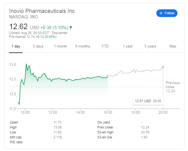This screenshot has width=188, height=151.
Task: Switch to the 5 days tab
Action: point(38,46)
